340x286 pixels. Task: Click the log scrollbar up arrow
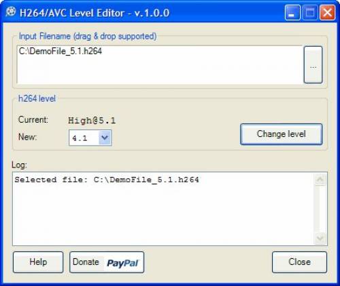point(320,180)
